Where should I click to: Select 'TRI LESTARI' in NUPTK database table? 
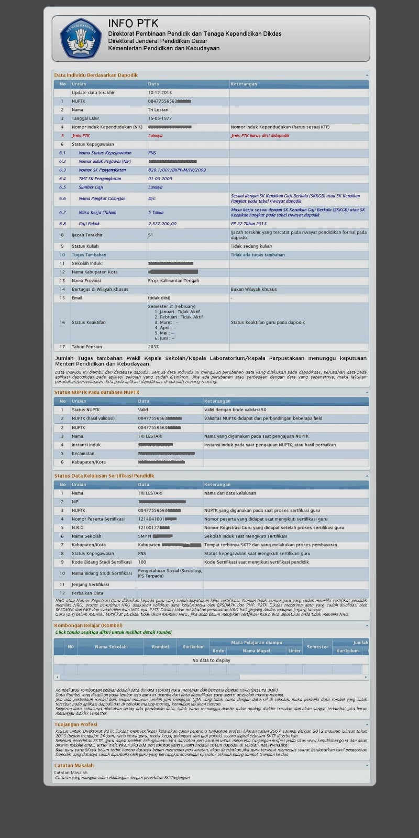pyautogui.click(x=150, y=436)
